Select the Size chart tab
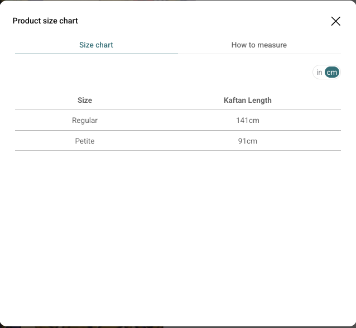The height and width of the screenshot is (328, 356). [96, 45]
